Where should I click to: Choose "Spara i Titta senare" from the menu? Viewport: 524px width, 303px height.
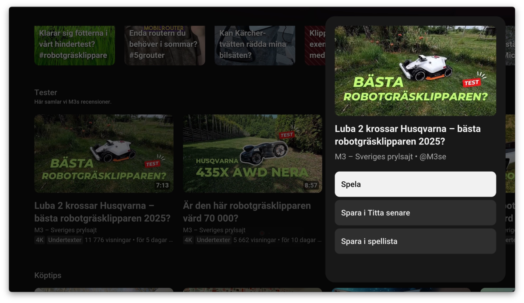(x=415, y=212)
